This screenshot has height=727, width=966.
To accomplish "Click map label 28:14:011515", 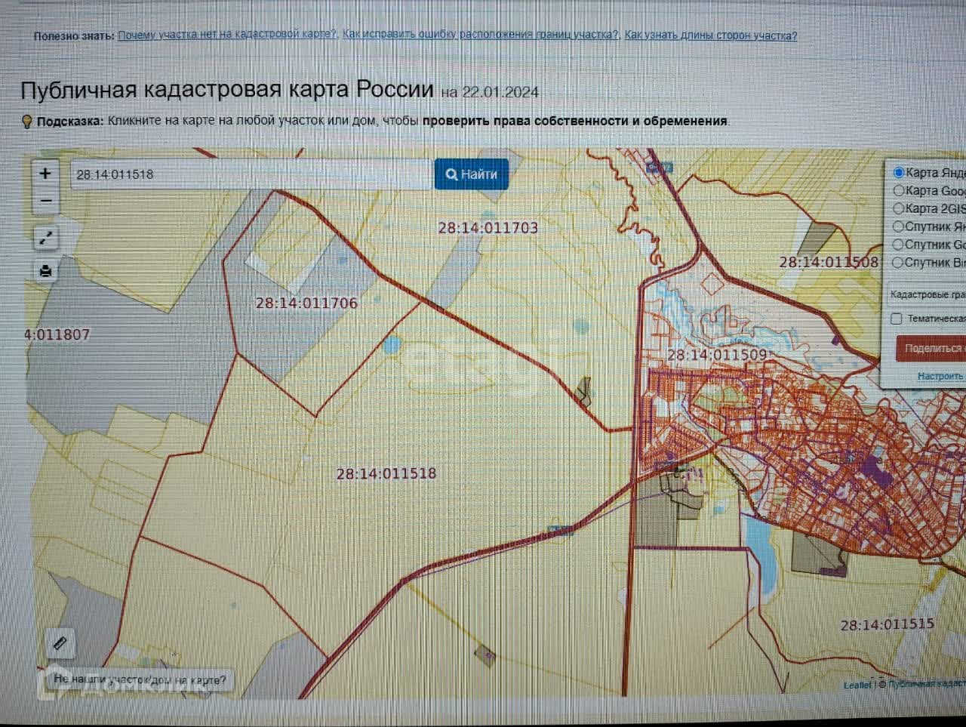I will click(888, 625).
